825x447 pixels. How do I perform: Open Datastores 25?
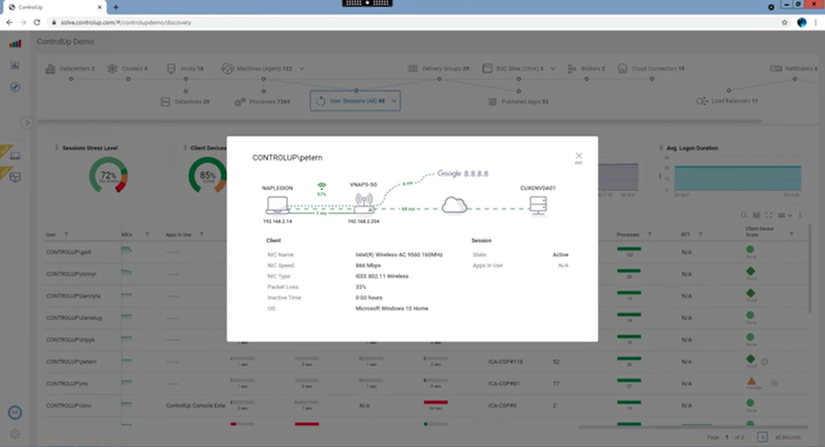pyautogui.click(x=185, y=101)
